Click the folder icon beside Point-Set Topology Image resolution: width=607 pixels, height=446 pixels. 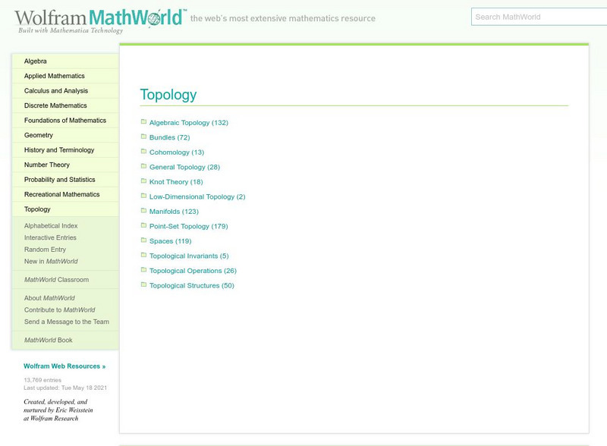click(143, 225)
